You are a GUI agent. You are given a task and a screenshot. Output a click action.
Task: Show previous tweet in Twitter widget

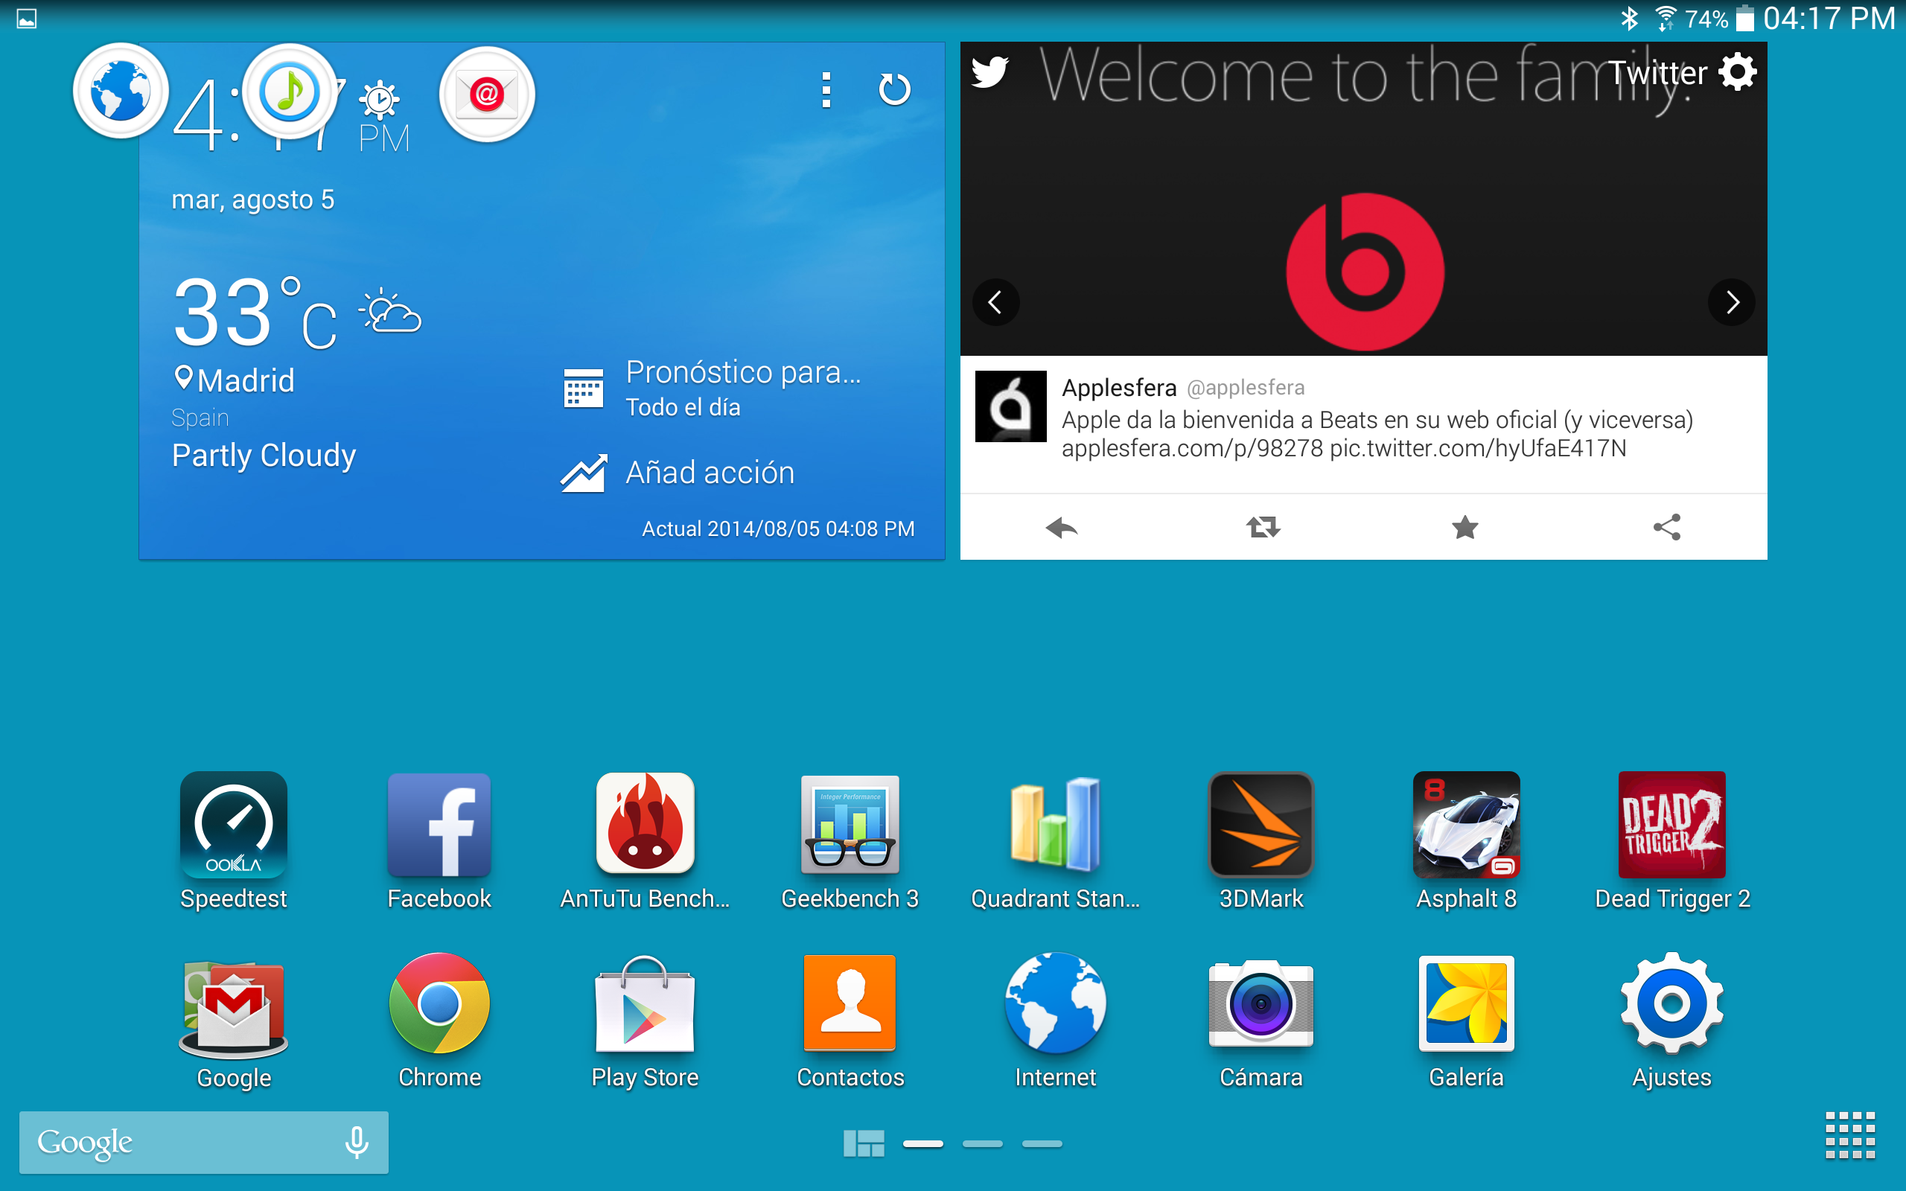click(x=995, y=301)
